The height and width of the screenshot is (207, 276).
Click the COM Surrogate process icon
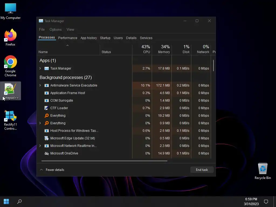(x=46, y=101)
